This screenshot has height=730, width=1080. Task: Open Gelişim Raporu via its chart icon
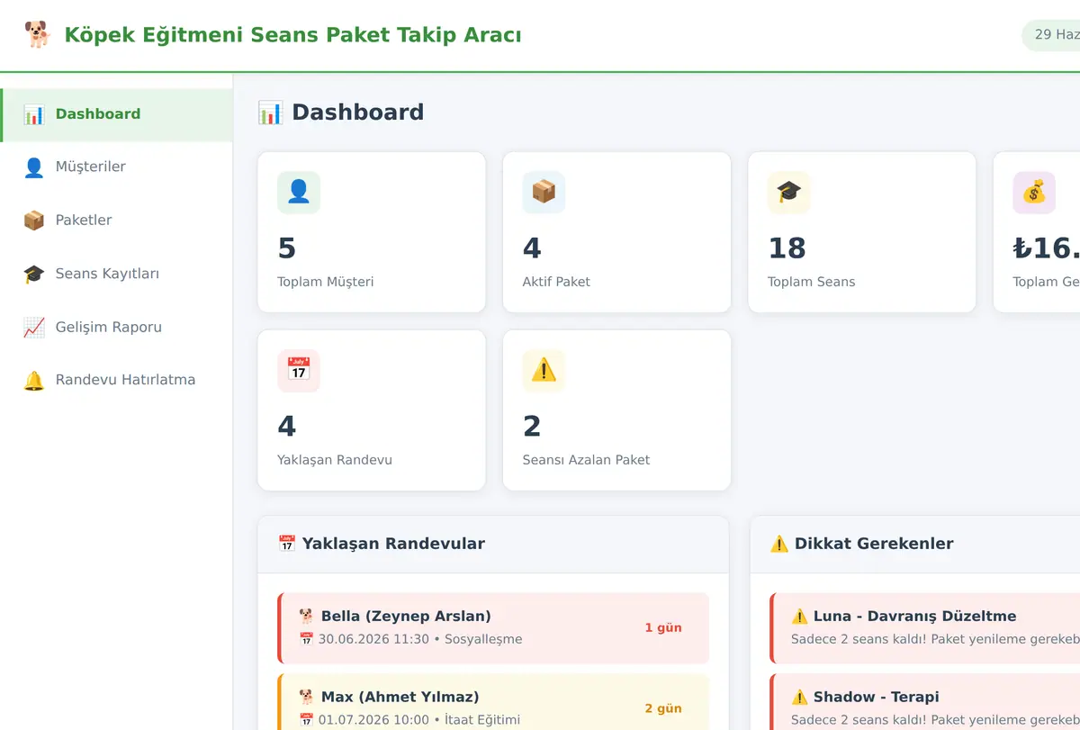pyautogui.click(x=34, y=327)
